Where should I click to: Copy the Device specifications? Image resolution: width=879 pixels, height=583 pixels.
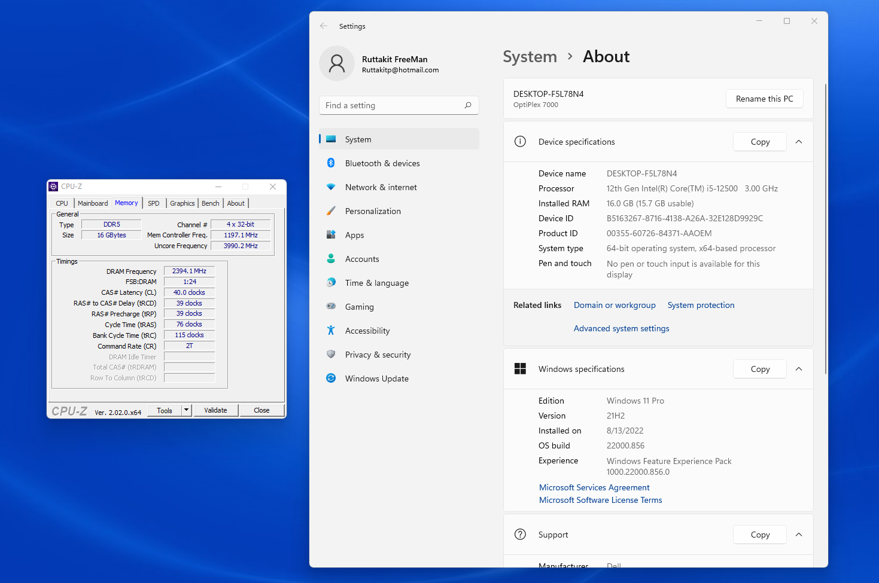760,142
